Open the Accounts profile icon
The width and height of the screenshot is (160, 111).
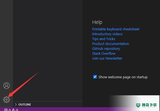click(7, 86)
